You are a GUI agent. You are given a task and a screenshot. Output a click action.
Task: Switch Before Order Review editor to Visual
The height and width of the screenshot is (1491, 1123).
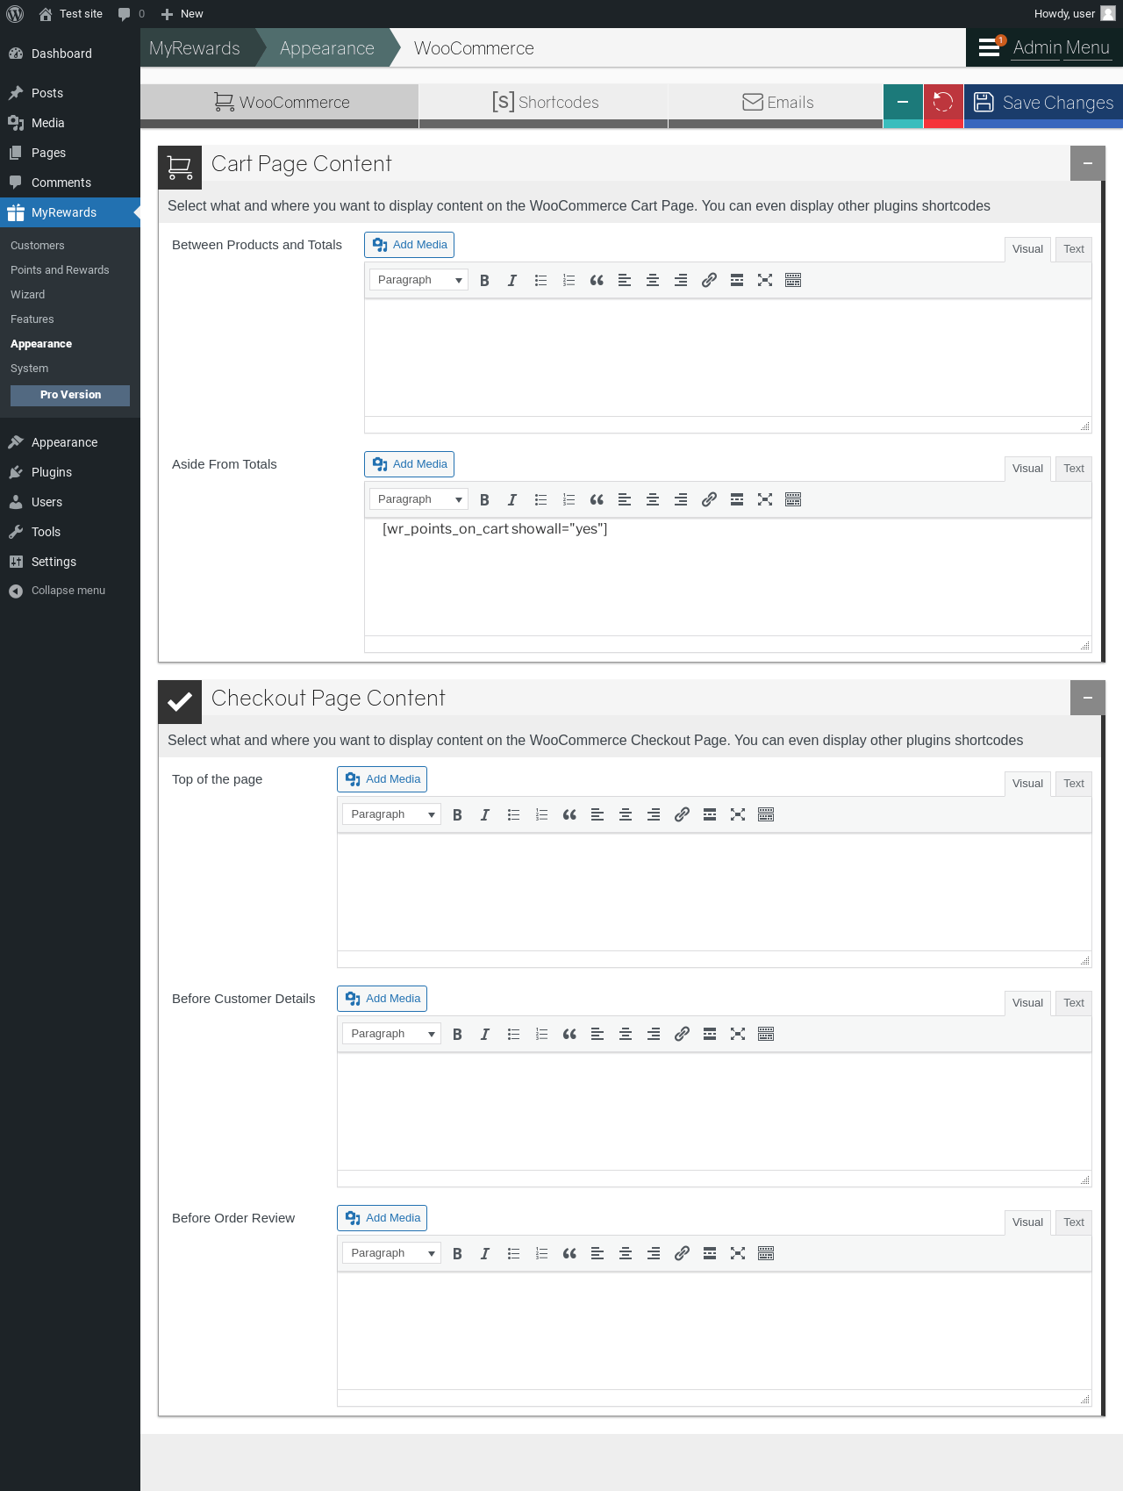[1027, 1222]
